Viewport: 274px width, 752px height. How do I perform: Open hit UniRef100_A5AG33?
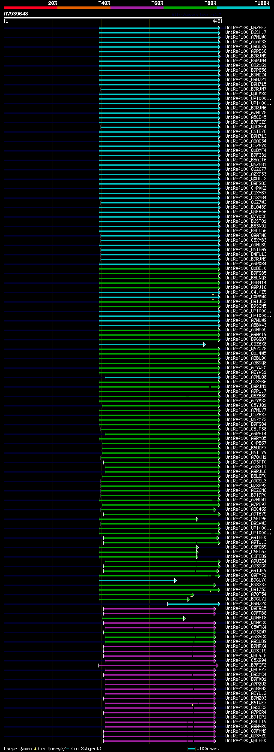pos(246,42)
